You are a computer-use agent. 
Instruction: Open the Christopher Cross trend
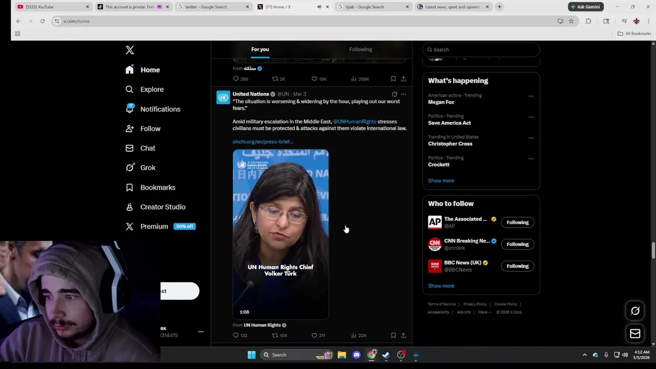pos(450,143)
